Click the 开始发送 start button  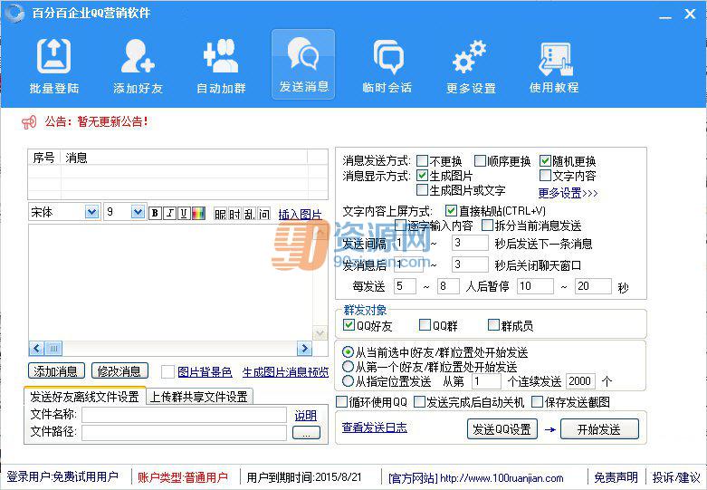click(x=599, y=429)
